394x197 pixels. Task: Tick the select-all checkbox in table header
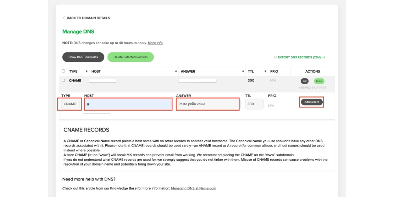pos(63,71)
